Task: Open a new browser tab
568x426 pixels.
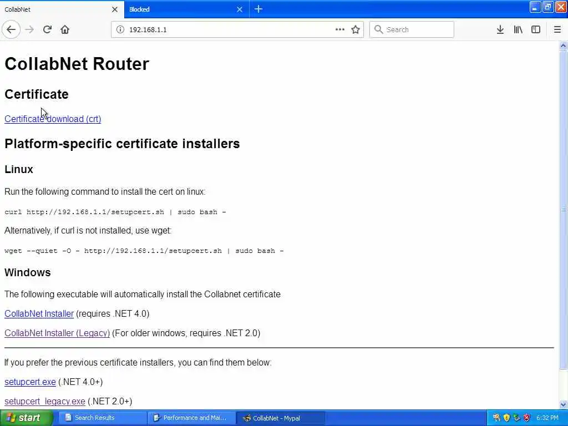Action: pyautogui.click(x=258, y=9)
